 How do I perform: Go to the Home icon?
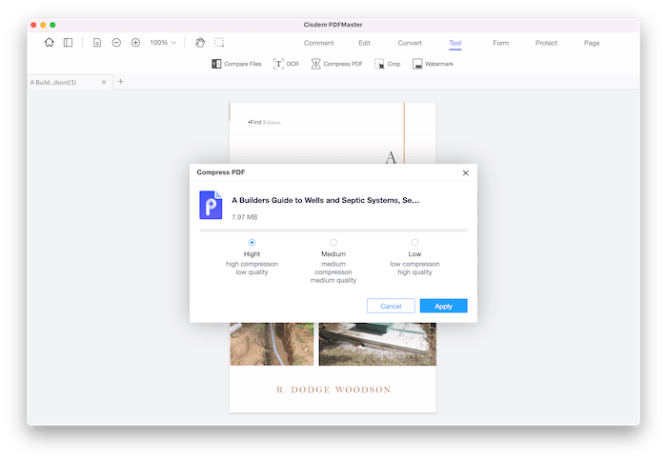(x=50, y=43)
